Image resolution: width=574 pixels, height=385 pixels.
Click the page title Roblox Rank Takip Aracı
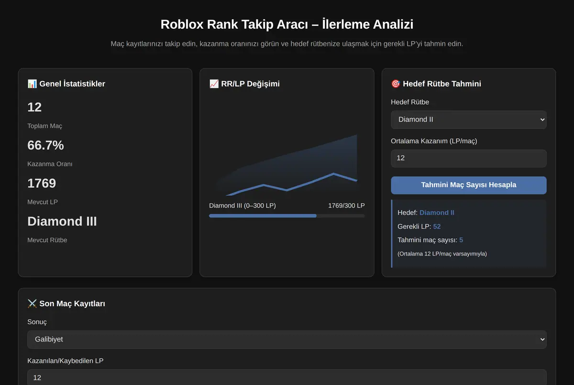tap(287, 24)
